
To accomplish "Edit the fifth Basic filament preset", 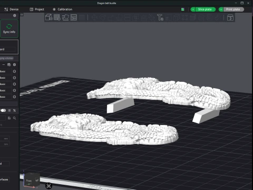I will [14, 97].
